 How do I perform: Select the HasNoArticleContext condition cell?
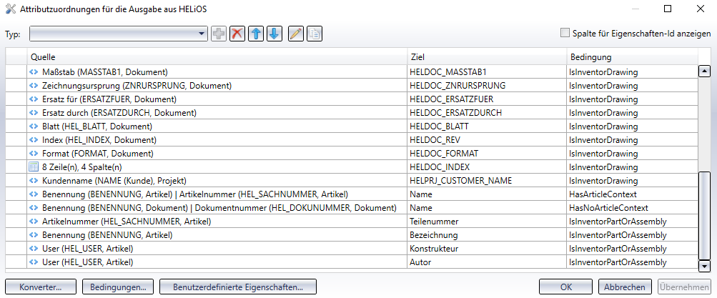coord(633,208)
